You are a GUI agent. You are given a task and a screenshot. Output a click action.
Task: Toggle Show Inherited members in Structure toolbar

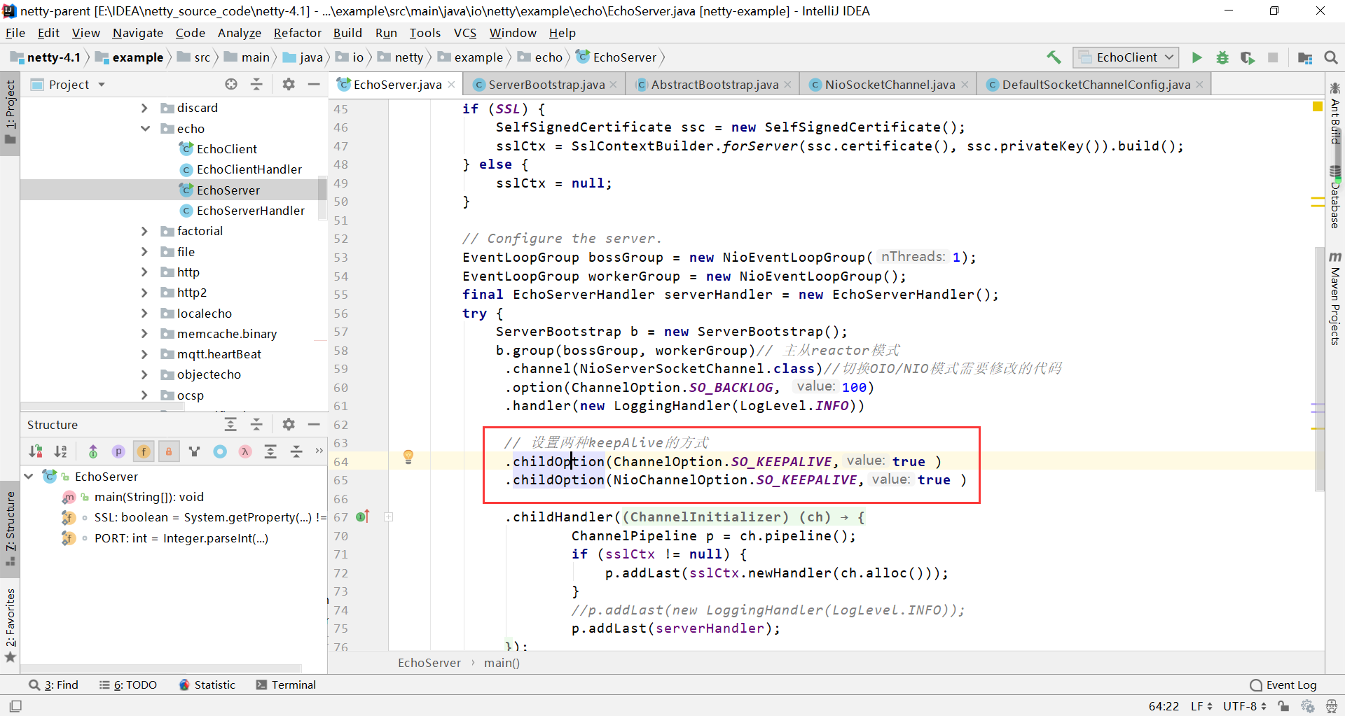coord(93,451)
